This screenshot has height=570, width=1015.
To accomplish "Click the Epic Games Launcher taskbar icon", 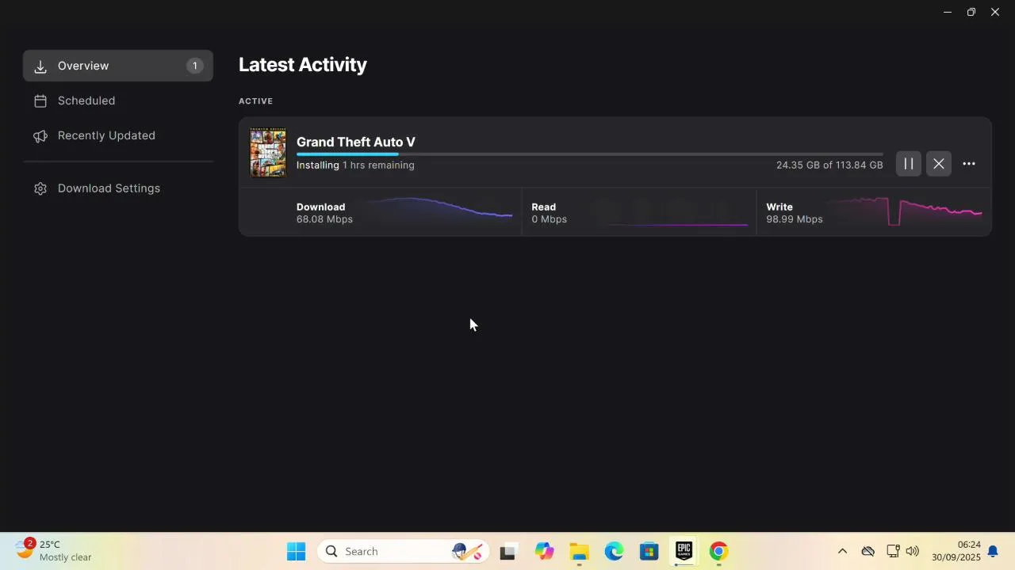I will (x=684, y=552).
